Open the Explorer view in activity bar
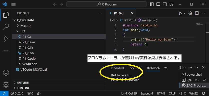Image resolution: width=209 pixels, height=96 pixels. tap(6, 15)
